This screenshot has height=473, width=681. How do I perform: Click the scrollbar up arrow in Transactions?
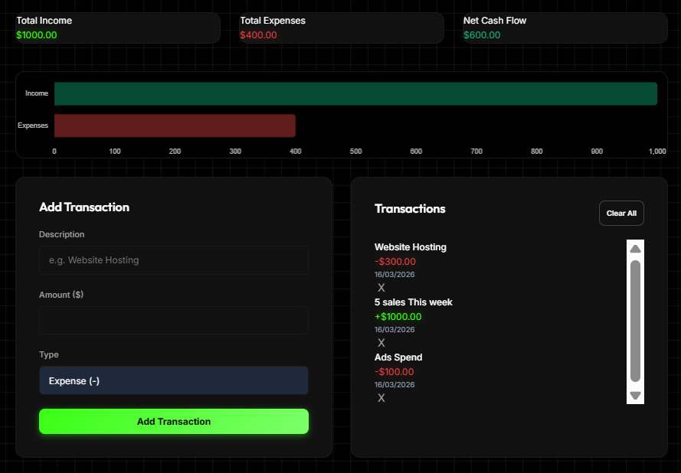pos(635,249)
